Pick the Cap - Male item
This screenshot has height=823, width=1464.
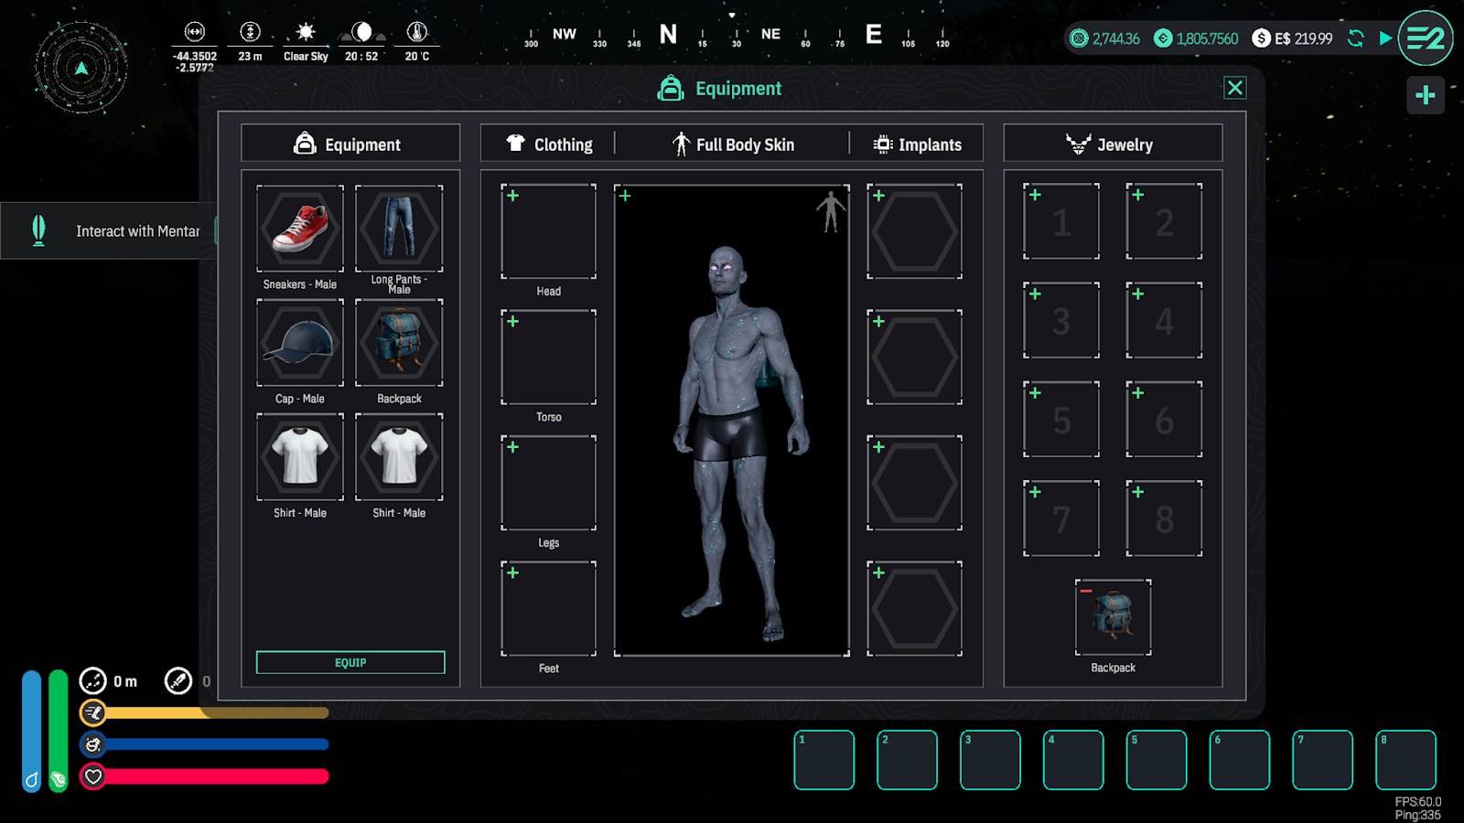(300, 343)
